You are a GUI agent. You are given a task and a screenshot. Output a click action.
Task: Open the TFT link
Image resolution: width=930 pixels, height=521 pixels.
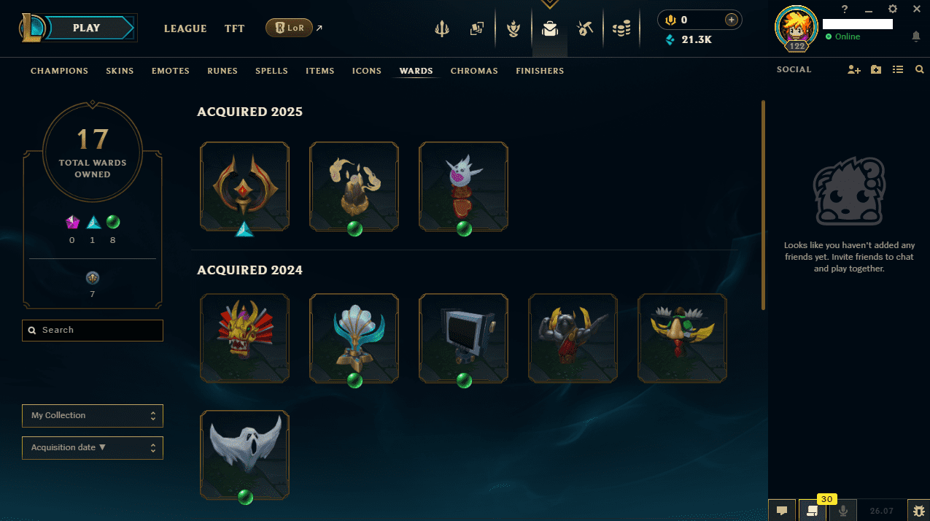coord(235,28)
